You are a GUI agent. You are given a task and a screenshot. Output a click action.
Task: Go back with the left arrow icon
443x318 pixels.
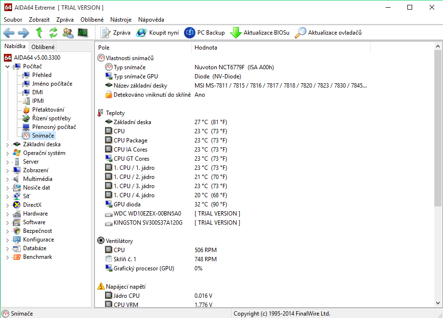9,33
